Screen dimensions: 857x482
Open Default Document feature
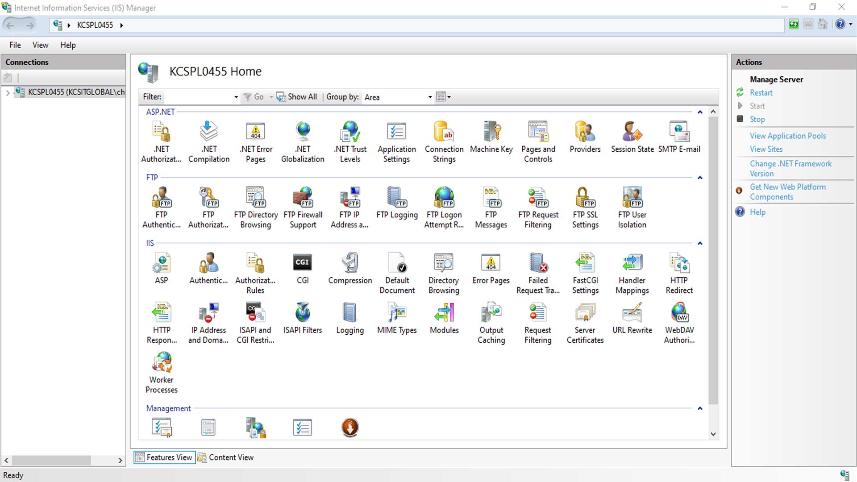(397, 273)
